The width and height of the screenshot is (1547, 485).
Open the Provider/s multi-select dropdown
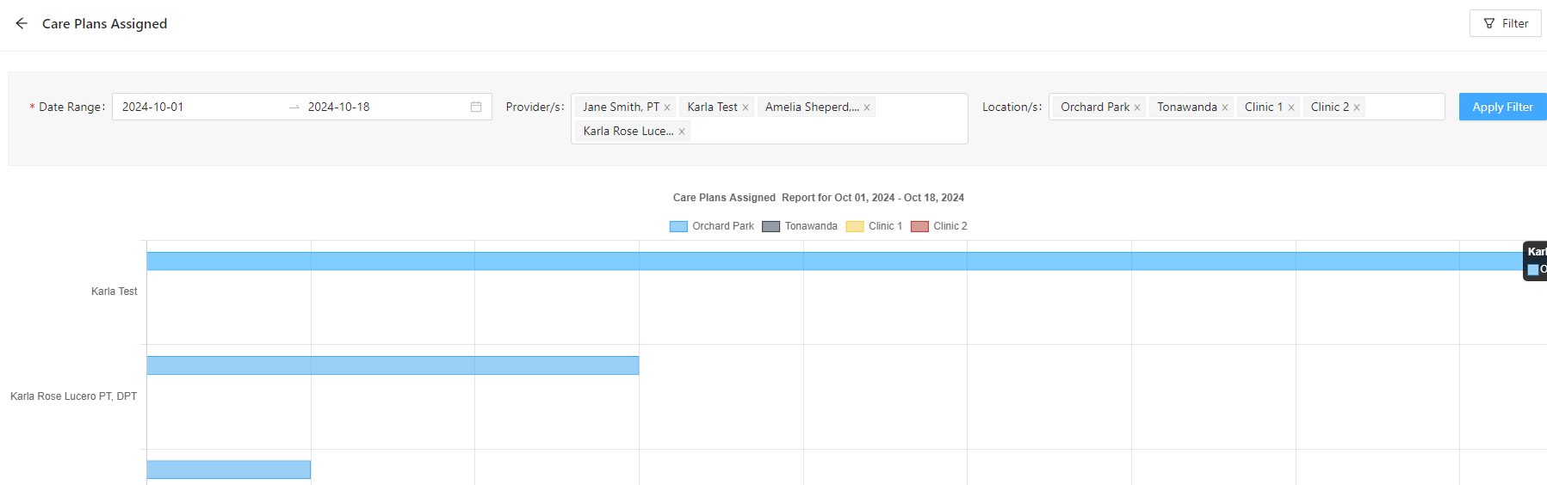click(826, 129)
